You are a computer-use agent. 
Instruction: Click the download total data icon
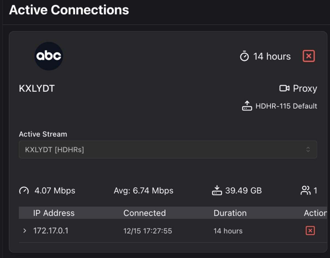tap(217, 190)
